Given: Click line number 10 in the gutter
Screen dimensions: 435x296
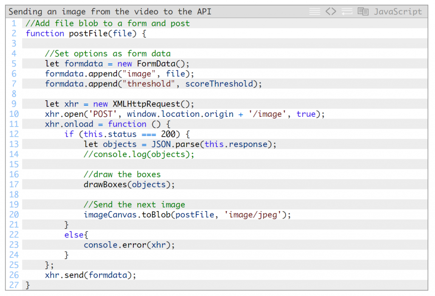Looking at the screenshot, I should [x=14, y=114].
